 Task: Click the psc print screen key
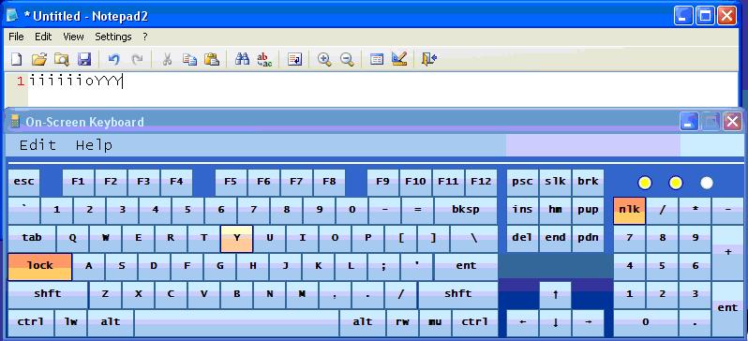[522, 183]
